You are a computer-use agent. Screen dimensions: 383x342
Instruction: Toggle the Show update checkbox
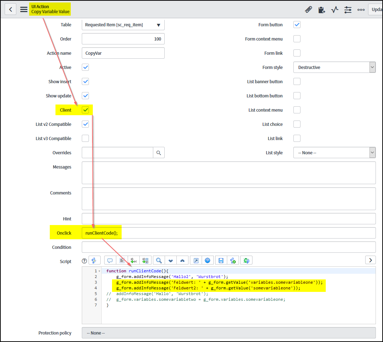coord(85,96)
